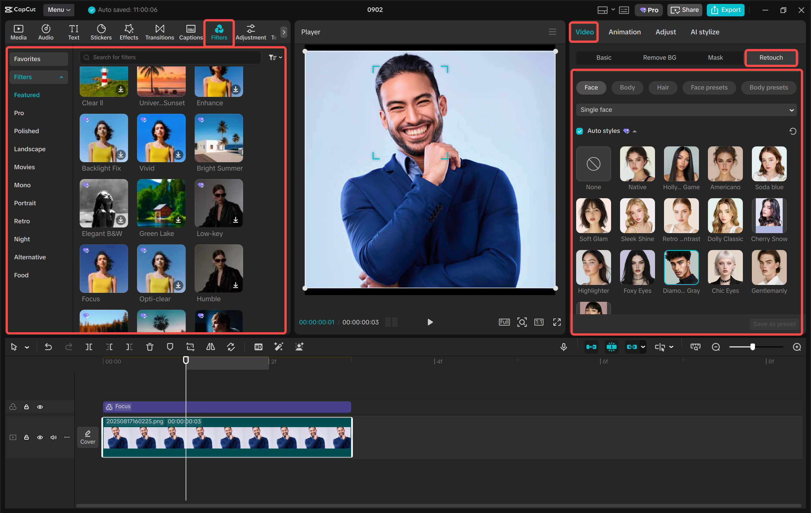Delete the selected clip with trash icon
This screenshot has height=513, width=811.
point(150,347)
